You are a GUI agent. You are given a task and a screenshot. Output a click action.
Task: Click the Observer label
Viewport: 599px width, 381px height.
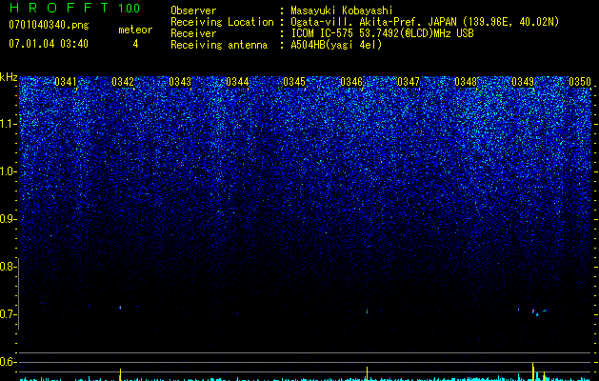click(193, 10)
